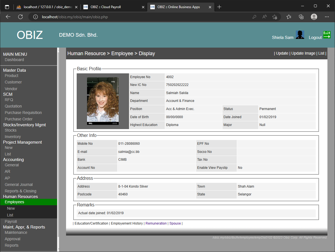Click the employee photo thumbnail
This screenshot has width=335, height=252.
click(x=103, y=101)
